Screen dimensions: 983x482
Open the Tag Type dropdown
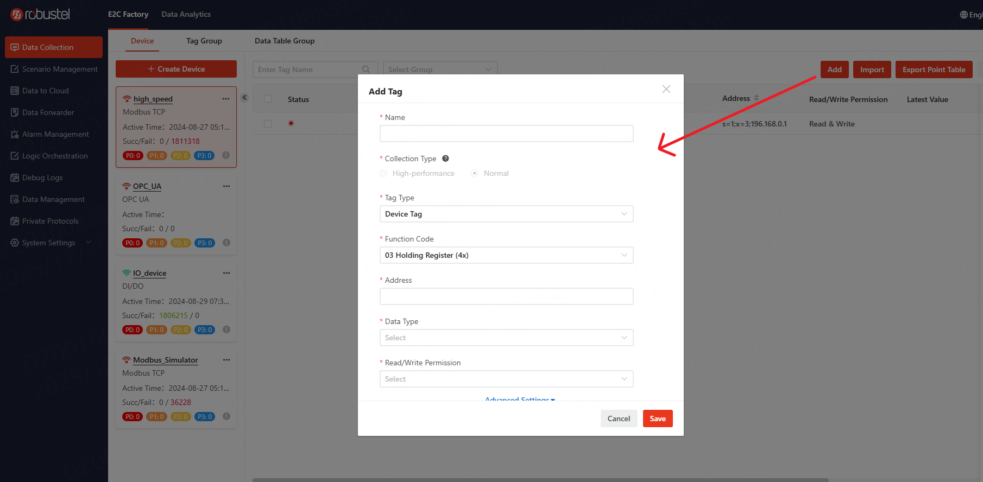[x=506, y=214]
